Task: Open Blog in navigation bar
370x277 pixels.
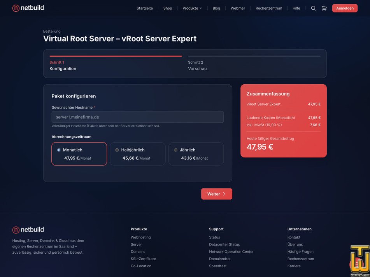Action: pos(216,8)
